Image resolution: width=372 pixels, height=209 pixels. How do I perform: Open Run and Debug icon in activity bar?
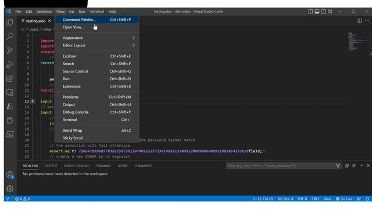pos(10,64)
